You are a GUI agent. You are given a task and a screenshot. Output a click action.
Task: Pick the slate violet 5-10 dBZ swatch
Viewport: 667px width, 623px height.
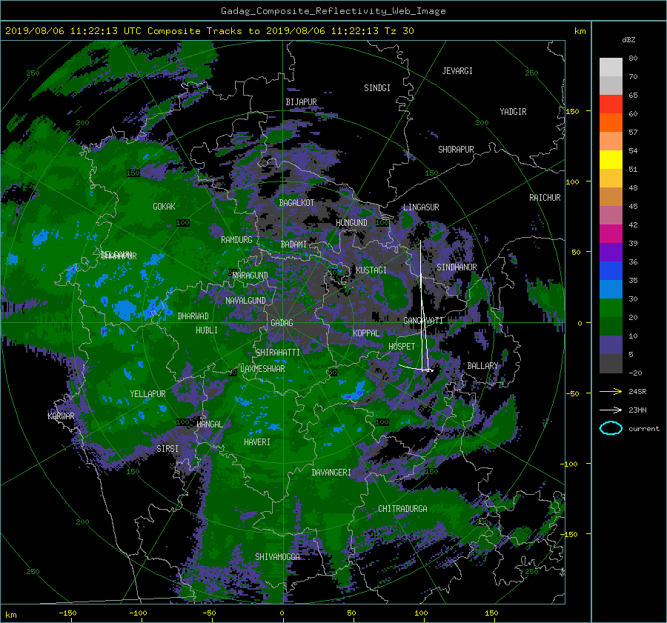point(611,345)
